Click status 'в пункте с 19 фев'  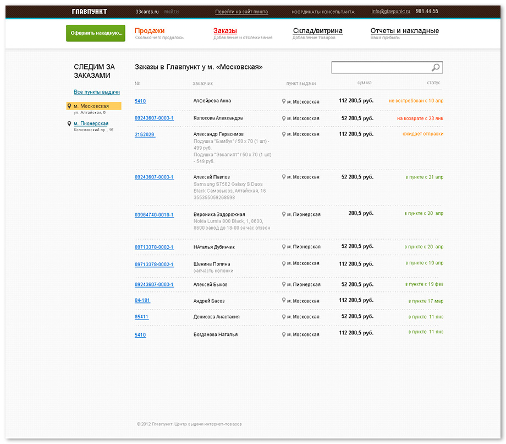pos(424,284)
